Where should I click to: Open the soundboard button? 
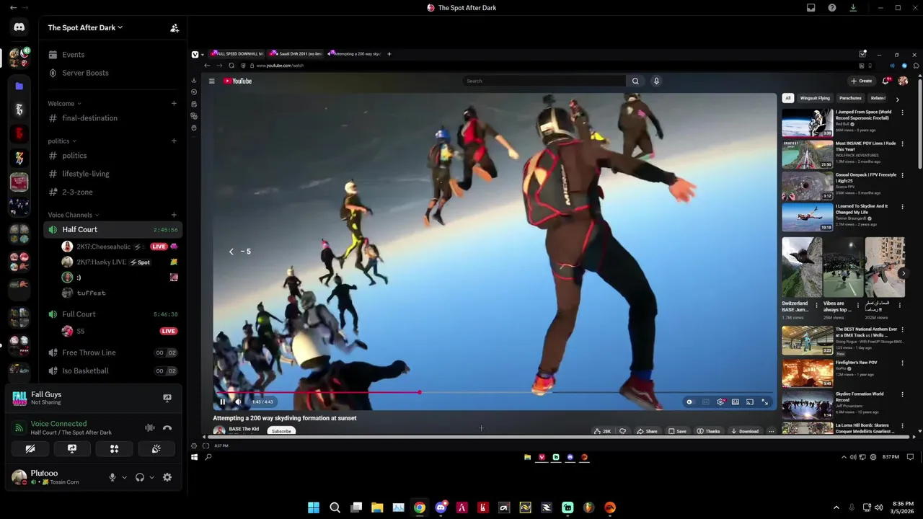[x=156, y=448]
